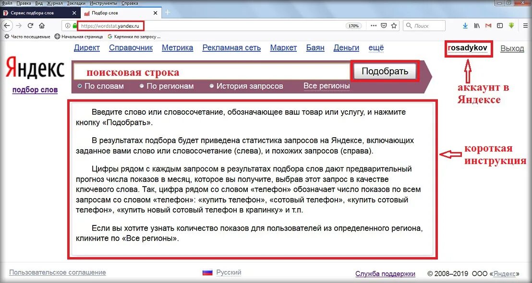
Task: Reload the page with the refresh icon
Action: (30, 25)
